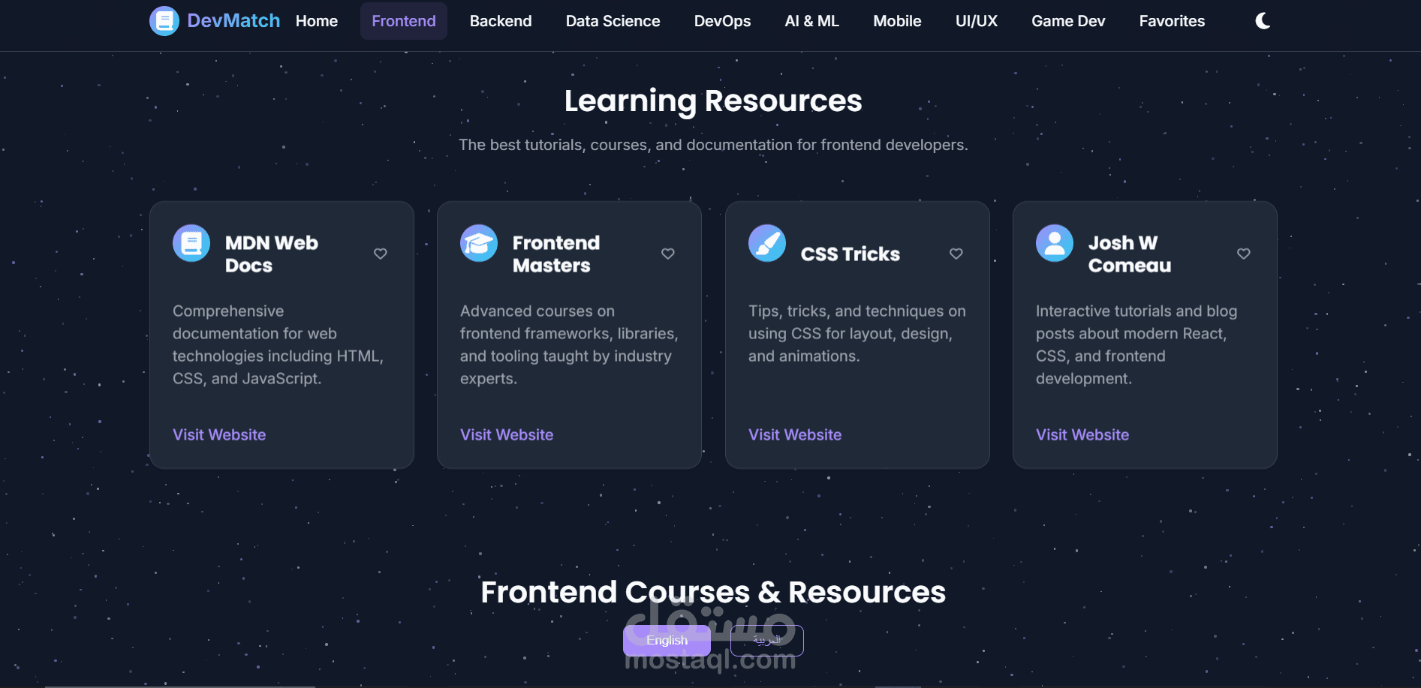Navigate to the AI & ML section
The height and width of the screenshot is (688, 1421).
click(811, 21)
